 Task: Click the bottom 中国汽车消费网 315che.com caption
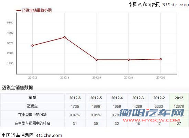click(x=32, y=135)
